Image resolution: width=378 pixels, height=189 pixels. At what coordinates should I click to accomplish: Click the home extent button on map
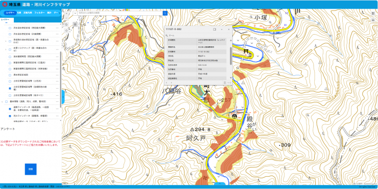tap(67, 24)
